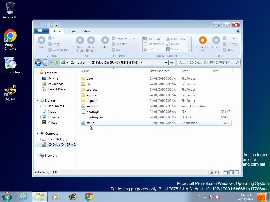This screenshot has width=270, height=202.
Task: Click Rename in the Organize group
Action: [x=119, y=44]
